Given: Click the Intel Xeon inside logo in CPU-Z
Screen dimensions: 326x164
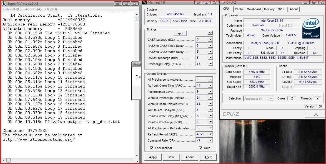Looking at the screenshot, I should [x=311, y=28].
